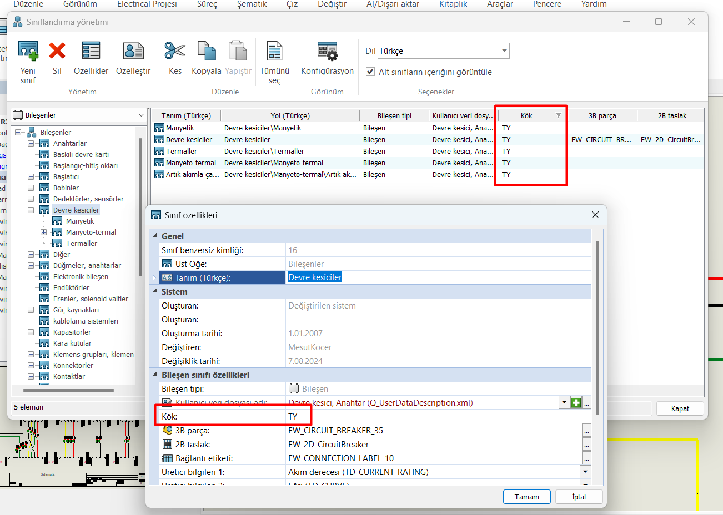This screenshot has width=723, height=515.
Task: Open the Araçlar menu
Action: click(x=500, y=4)
